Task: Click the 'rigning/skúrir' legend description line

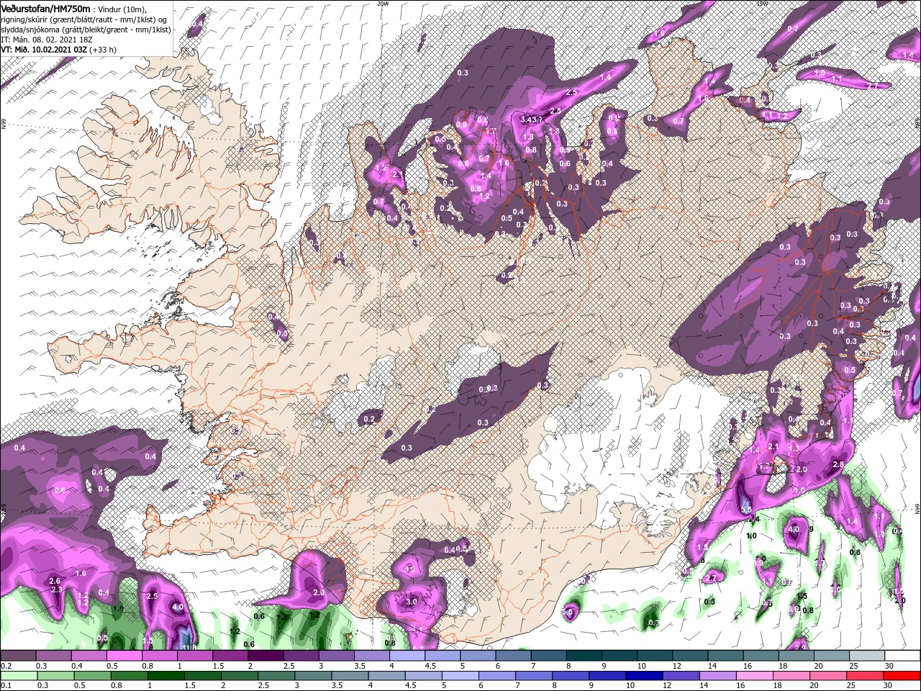Action: [84, 19]
